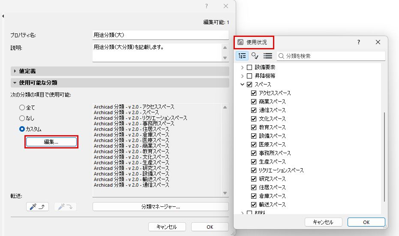399x236 pixels.
Task: Click the 説明 description text area
Action: click(x=157, y=52)
